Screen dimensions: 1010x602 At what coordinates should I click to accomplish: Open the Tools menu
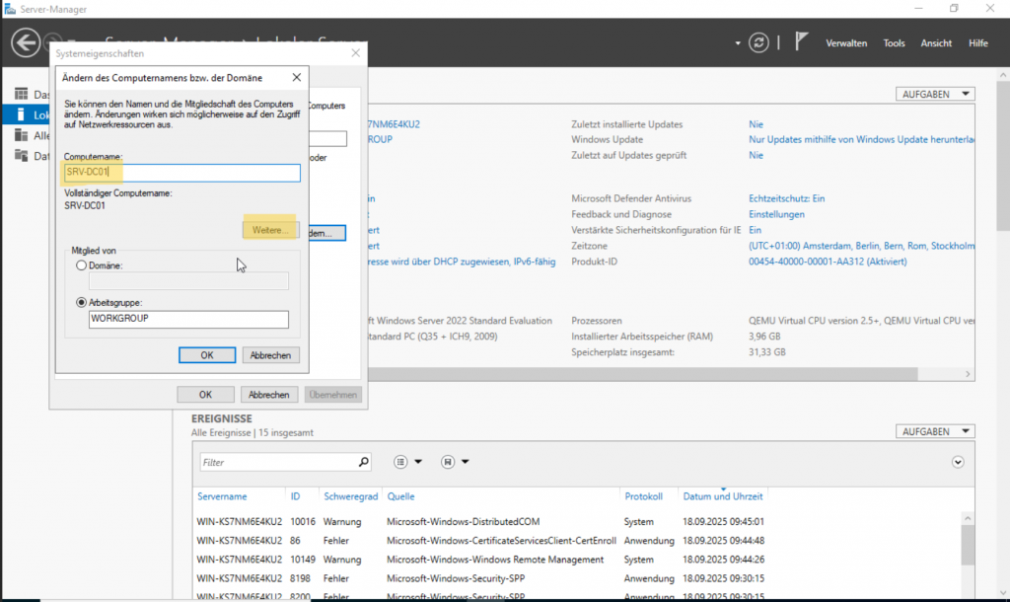894,43
